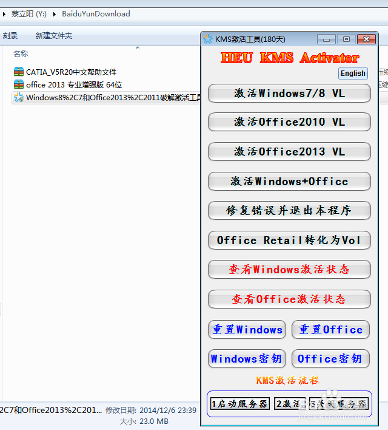
Task: Click 激活Windows+Office button
Action: pos(289,182)
